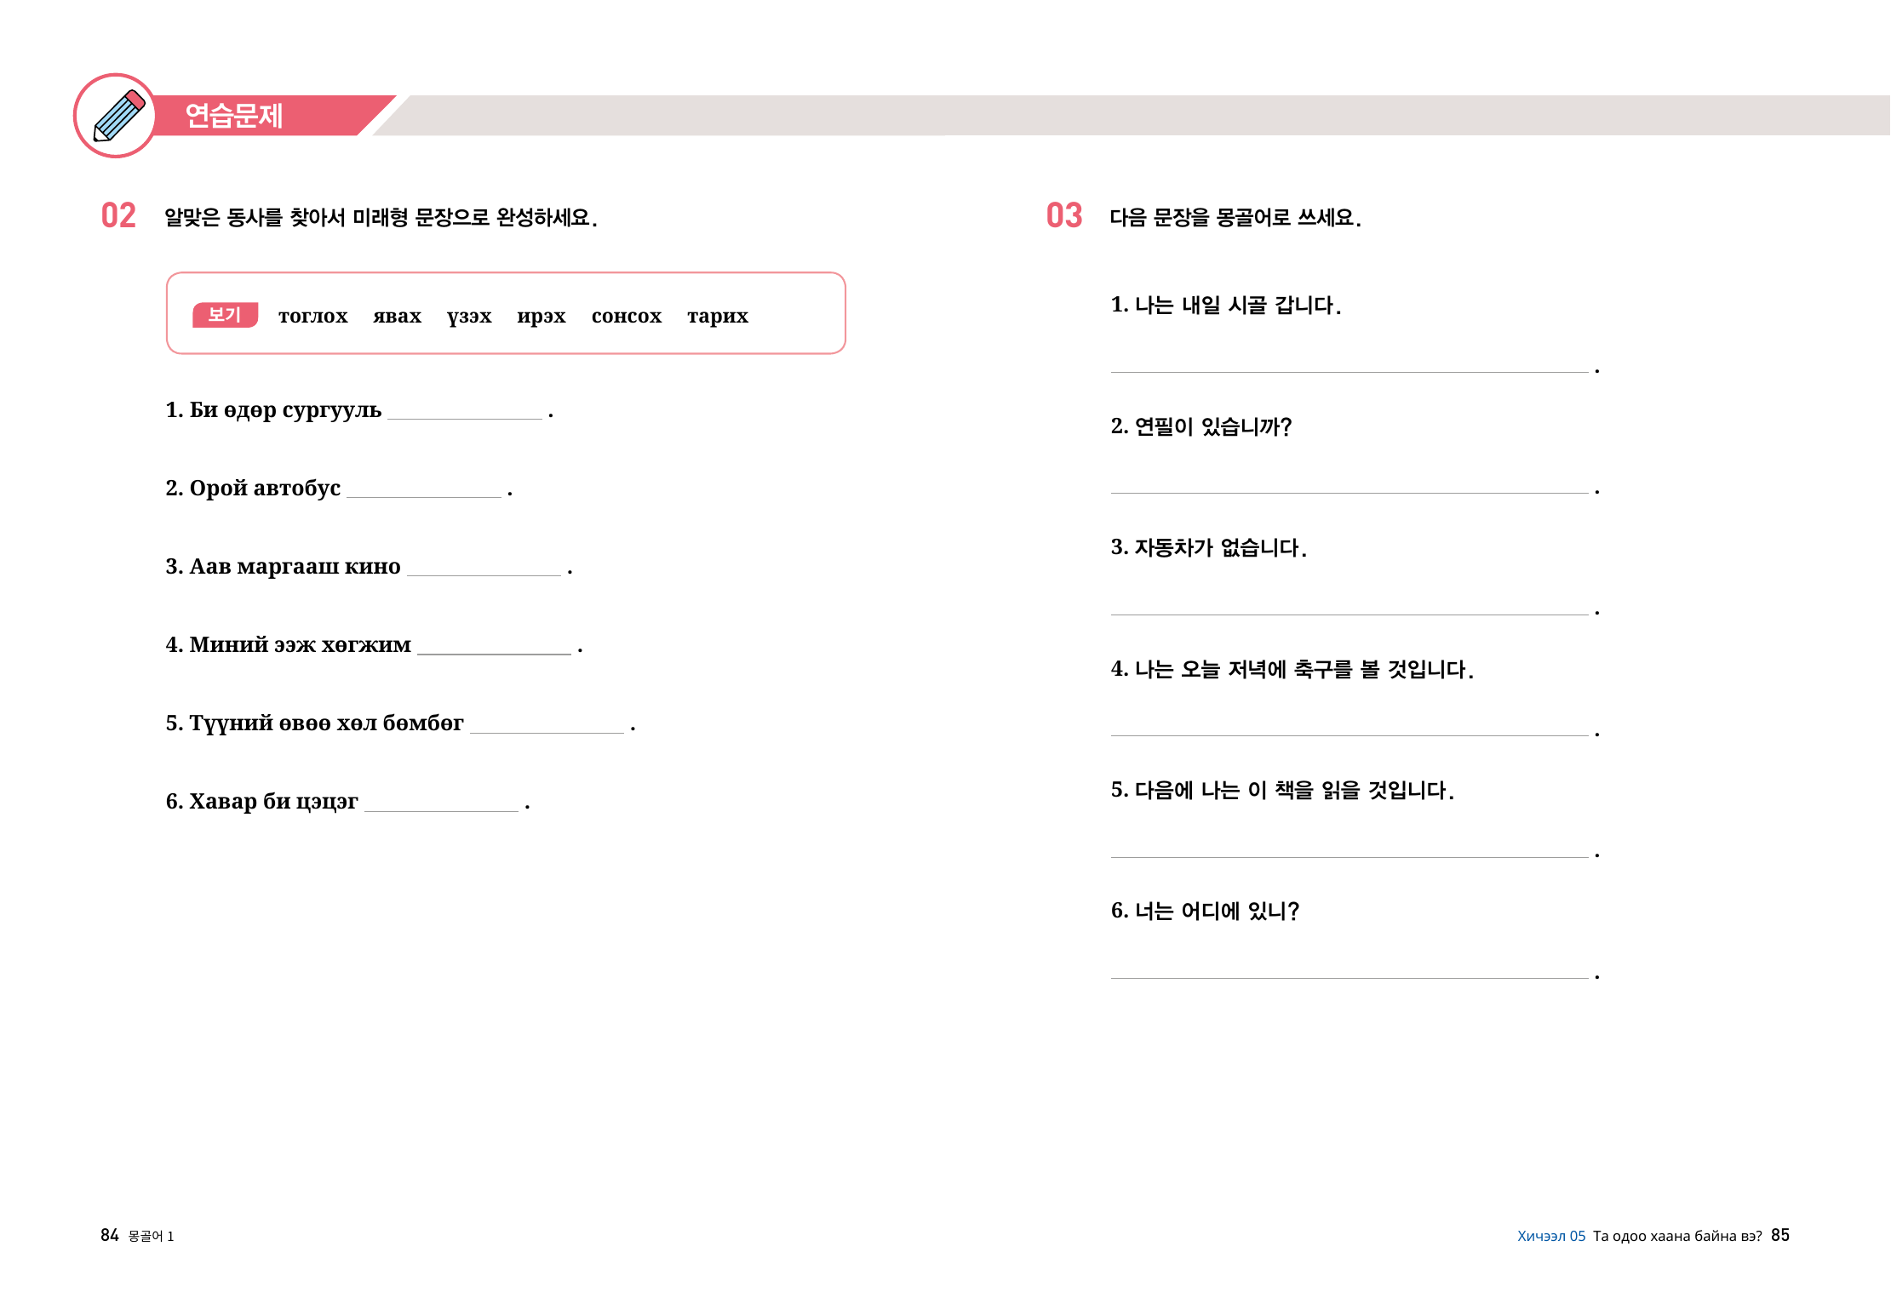The height and width of the screenshot is (1292, 1891).
Task: Select the word явах in the word box
Action: click(x=397, y=316)
